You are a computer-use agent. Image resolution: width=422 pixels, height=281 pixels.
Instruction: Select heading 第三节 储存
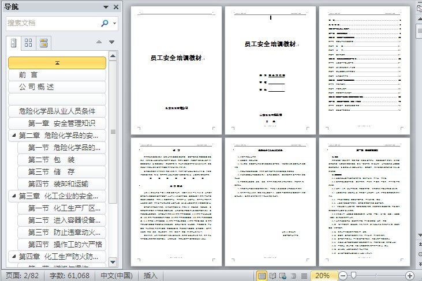62,172
